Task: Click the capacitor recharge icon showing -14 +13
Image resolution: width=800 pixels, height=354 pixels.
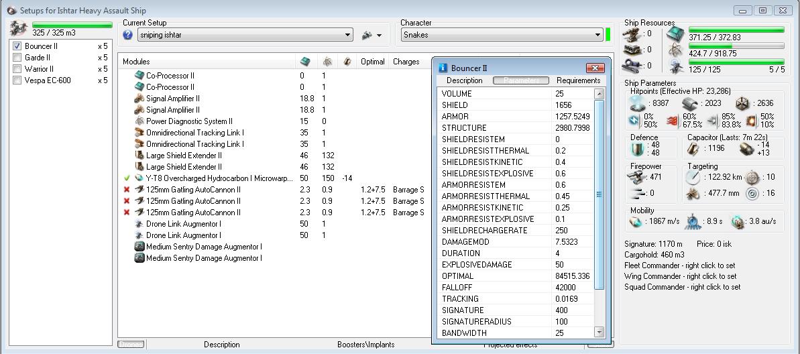Action: pyautogui.click(x=746, y=149)
